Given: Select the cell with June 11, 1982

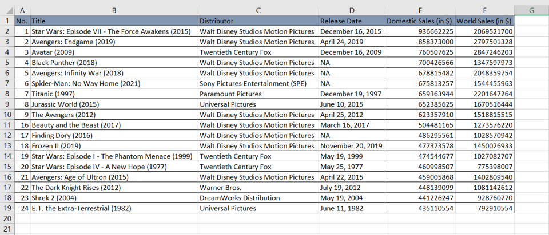Looking at the screenshot, I should point(352,208).
